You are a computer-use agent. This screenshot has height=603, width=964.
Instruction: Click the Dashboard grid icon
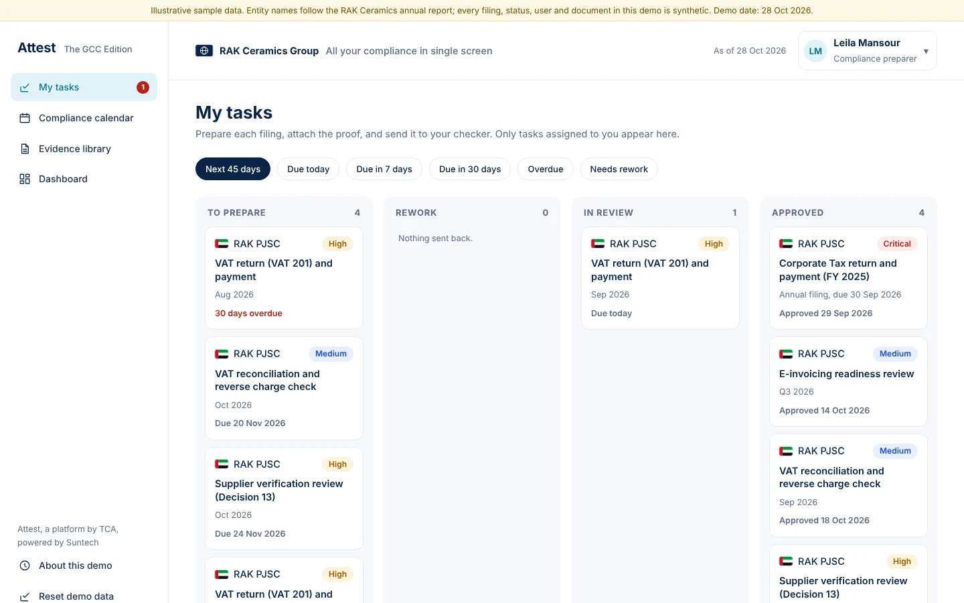(x=25, y=179)
